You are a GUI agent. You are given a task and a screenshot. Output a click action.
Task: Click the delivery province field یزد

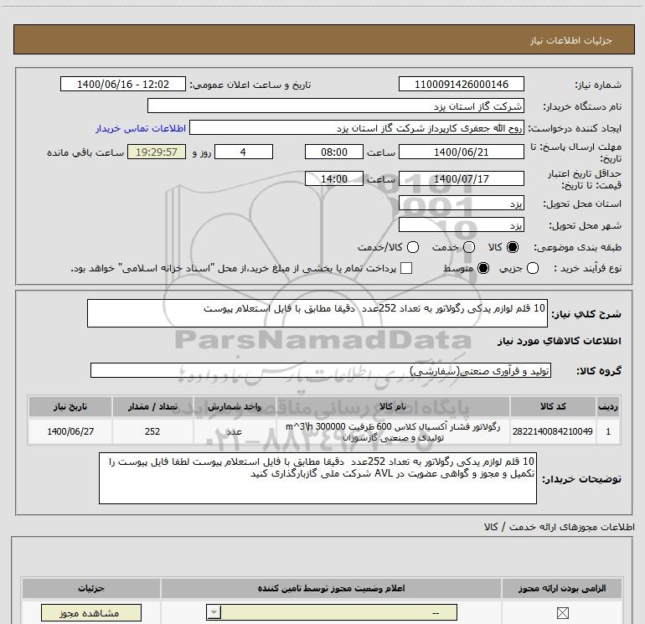click(461, 204)
